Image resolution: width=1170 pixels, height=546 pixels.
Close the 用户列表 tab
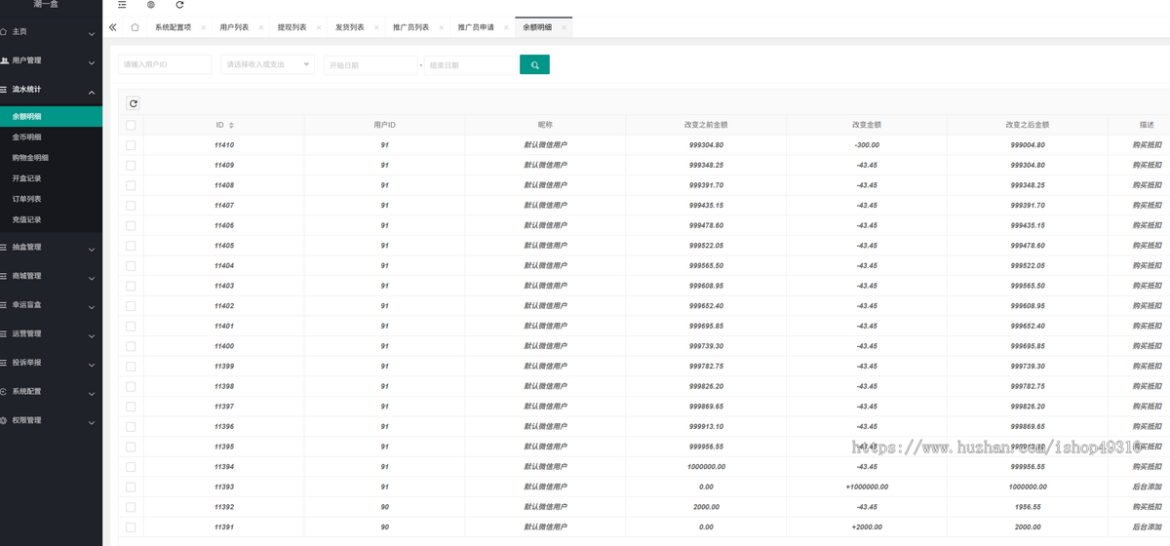click(260, 27)
